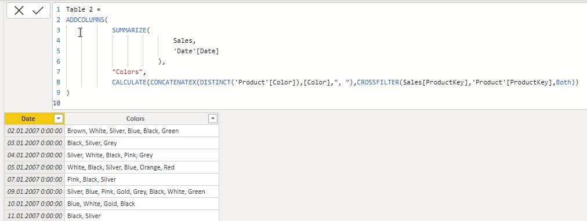The image size is (587, 221).
Task: Click the Sales table reference on line 4
Action: (182, 40)
